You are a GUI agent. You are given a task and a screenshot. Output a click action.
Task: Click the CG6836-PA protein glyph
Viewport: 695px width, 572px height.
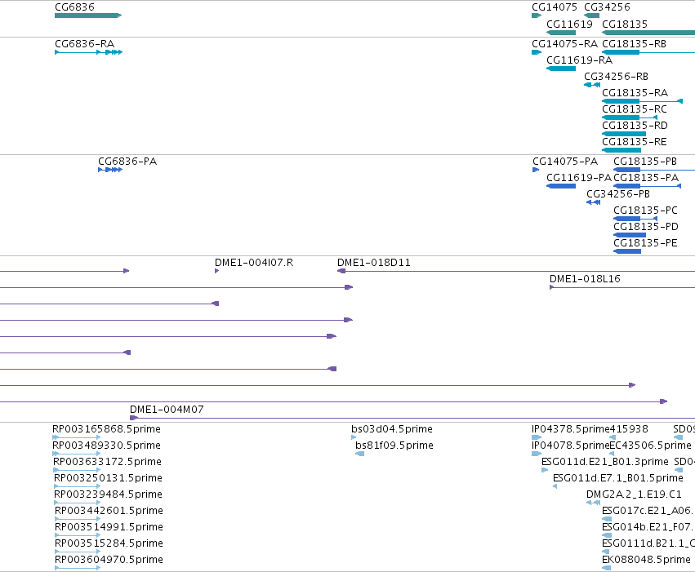tap(110, 170)
